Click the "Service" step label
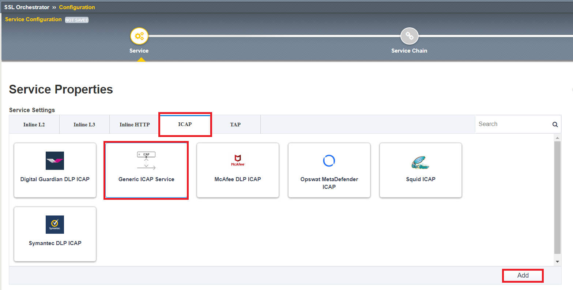Viewport: 573px width, 290px height. (139, 51)
